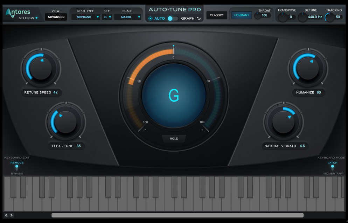Click the Auto-Tune Pro title
The image size is (348, 223).
point(175,9)
